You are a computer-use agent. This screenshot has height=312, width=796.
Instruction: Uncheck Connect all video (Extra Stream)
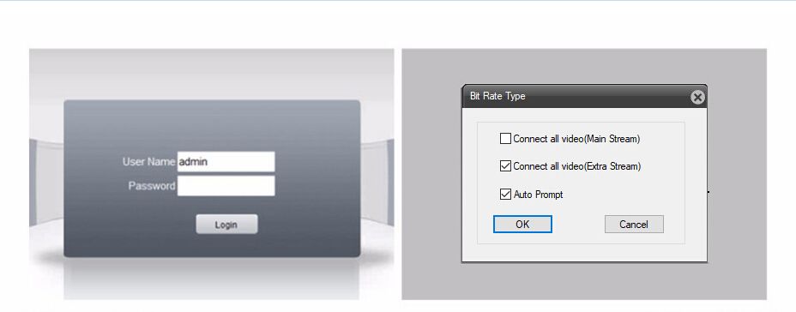[x=505, y=166]
